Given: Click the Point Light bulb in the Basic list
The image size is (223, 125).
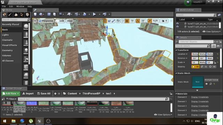Looking at the screenshot, I should click(x=26, y=50).
